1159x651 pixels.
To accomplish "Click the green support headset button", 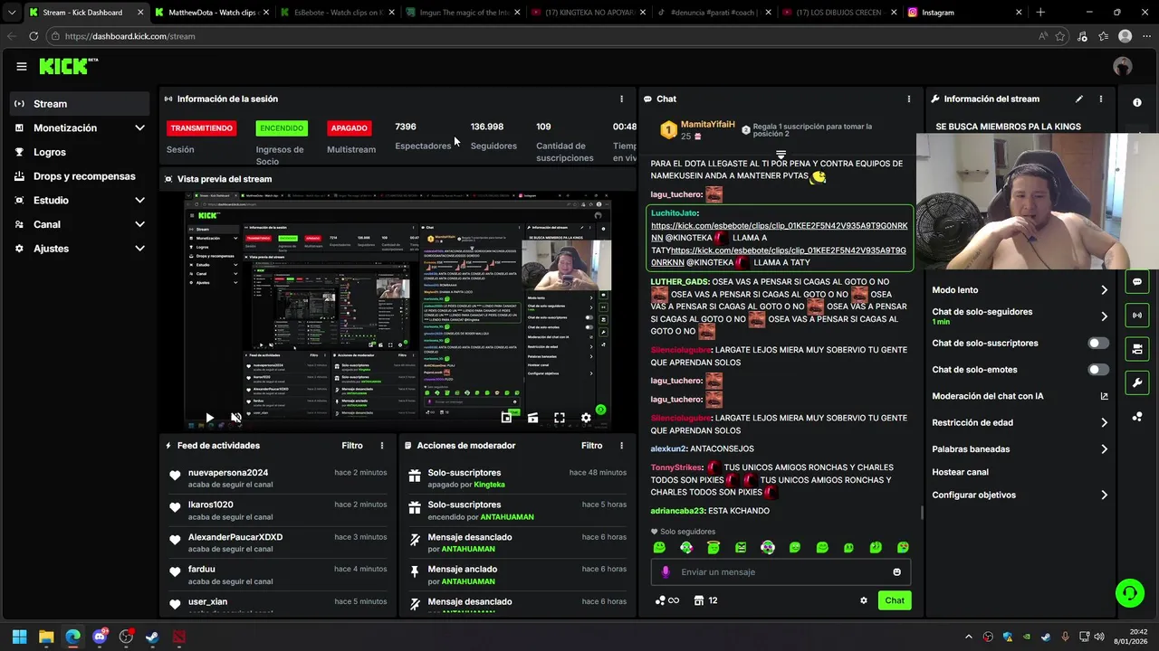I will pyautogui.click(x=1129, y=593).
